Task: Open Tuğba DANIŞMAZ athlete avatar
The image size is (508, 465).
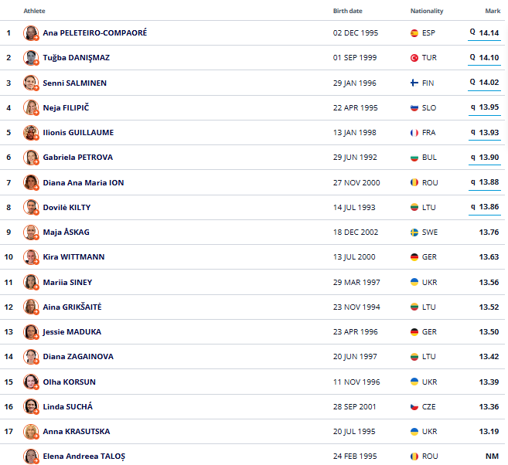Action: (31, 58)
